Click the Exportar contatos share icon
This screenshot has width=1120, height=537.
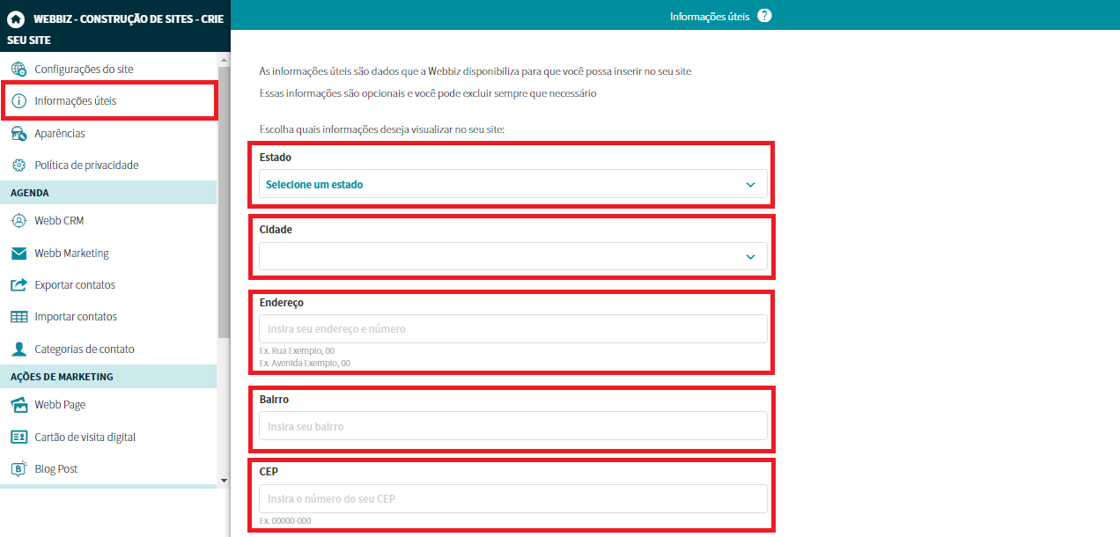coord(18,285)
